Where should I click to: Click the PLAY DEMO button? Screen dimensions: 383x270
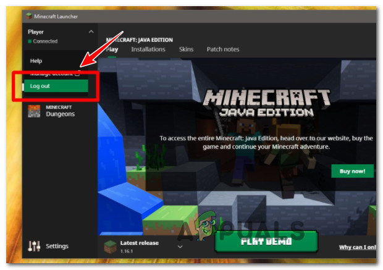point(266,242)
